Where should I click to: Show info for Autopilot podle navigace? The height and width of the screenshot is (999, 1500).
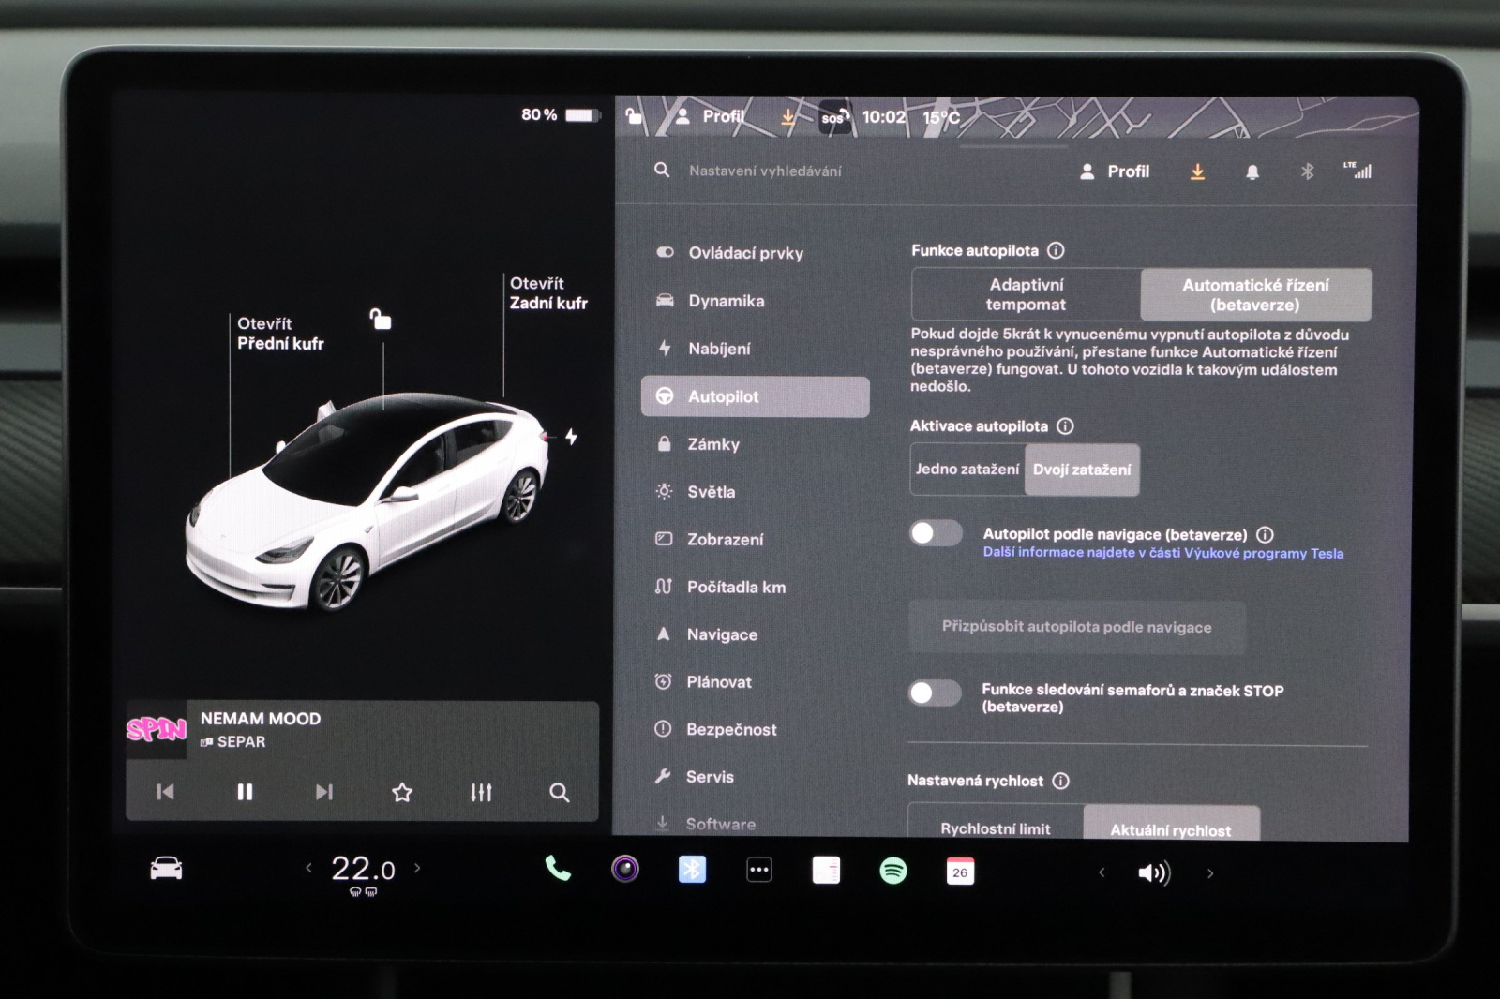[1265, 534]
